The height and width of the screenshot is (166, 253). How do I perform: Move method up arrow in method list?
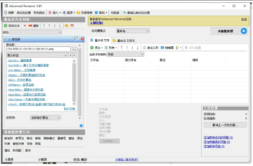tap(49, 26)
